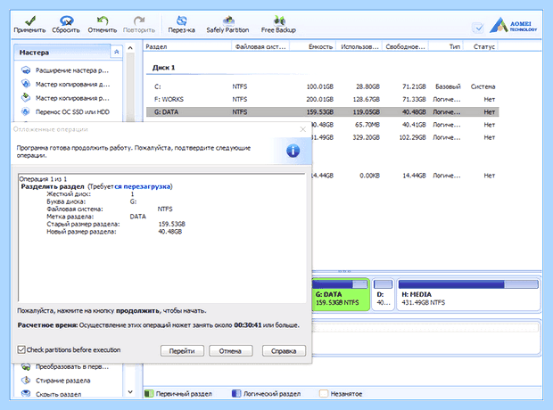The width and height of the screenshot is (553, 410).
Task: Click the 329.20GB used value cell
Action: tap(366, 137)
